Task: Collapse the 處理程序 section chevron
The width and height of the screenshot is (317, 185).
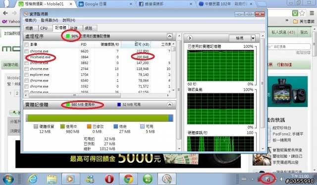Action: pos(169,36)
